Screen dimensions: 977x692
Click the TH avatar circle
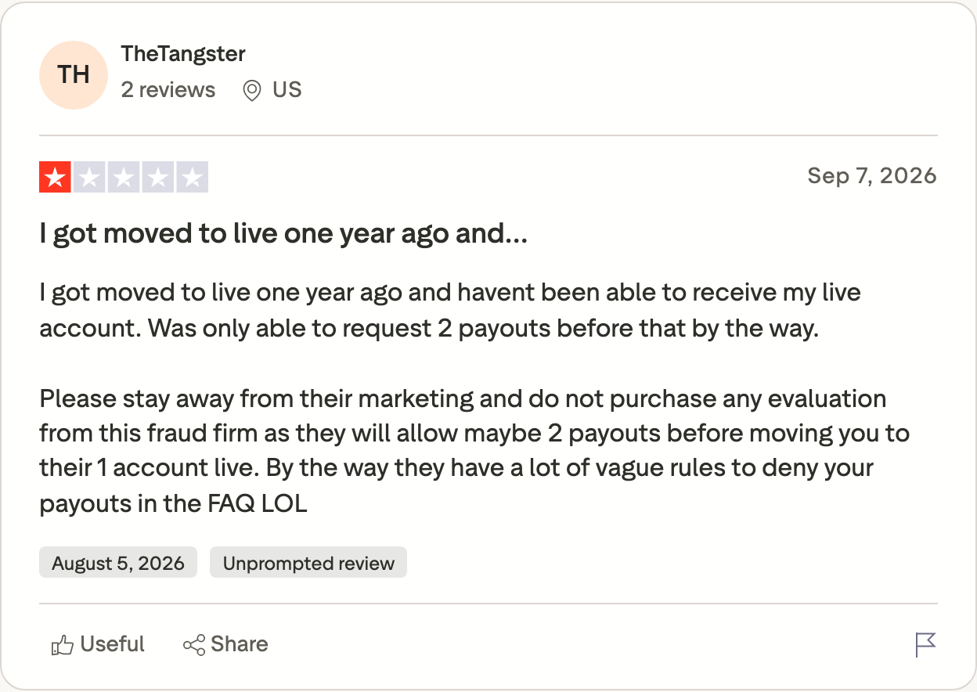(74, 75)
